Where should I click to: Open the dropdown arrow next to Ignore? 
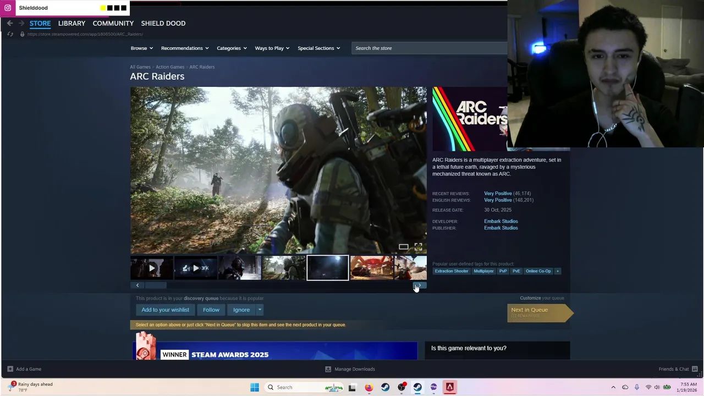coord(260,310)
